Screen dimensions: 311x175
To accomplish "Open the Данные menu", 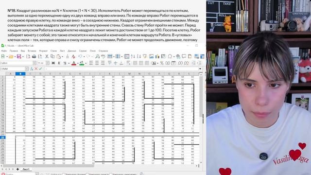I will tap(72, 51).
